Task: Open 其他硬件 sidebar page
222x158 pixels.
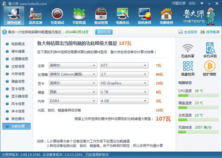Action: point(16,119)
